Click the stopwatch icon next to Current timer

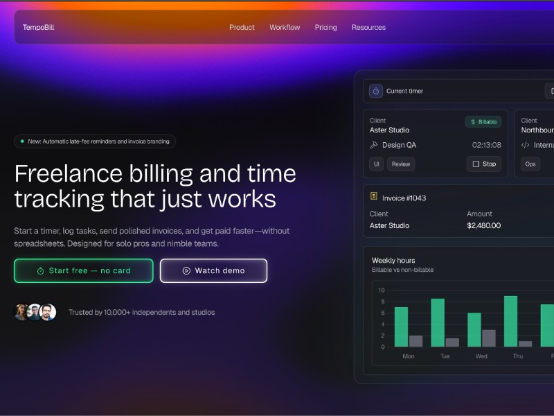[x=375, y=91]
